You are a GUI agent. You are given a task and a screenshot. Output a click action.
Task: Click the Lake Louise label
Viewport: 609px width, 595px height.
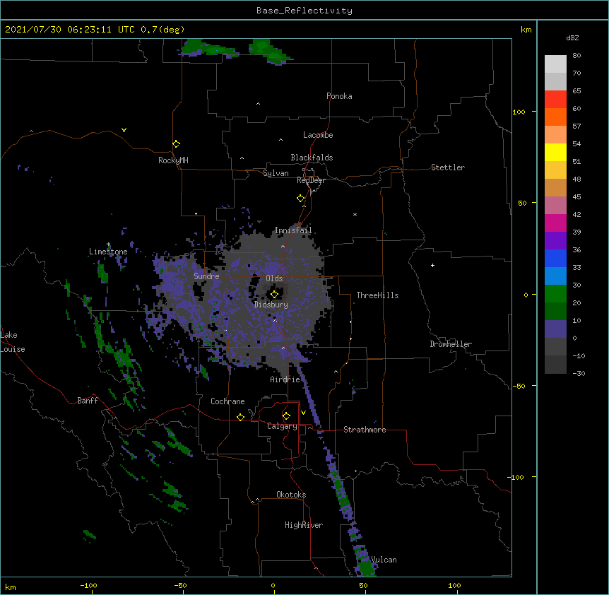(13, 342)
